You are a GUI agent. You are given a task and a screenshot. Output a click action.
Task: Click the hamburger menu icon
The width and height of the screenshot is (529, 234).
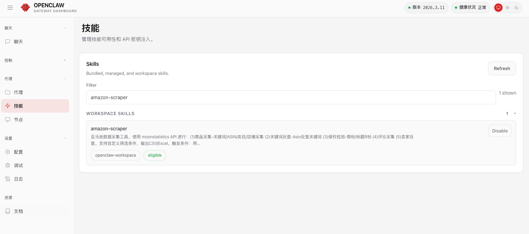(10, 8)
